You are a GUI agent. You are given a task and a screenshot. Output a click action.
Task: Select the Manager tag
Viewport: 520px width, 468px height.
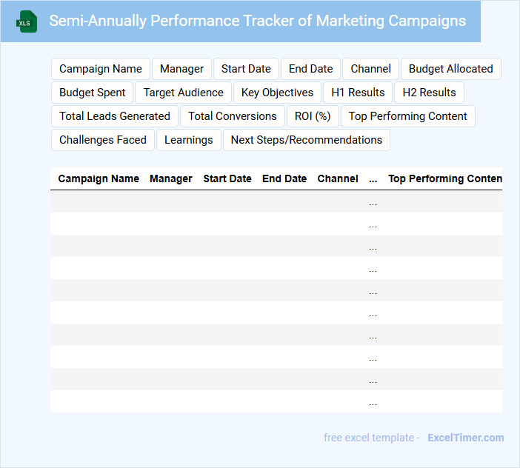(181, 69)
